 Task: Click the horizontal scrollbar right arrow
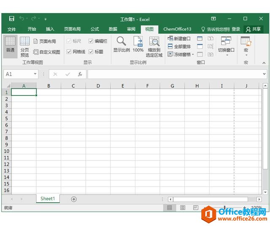click(x=259, y=199)
